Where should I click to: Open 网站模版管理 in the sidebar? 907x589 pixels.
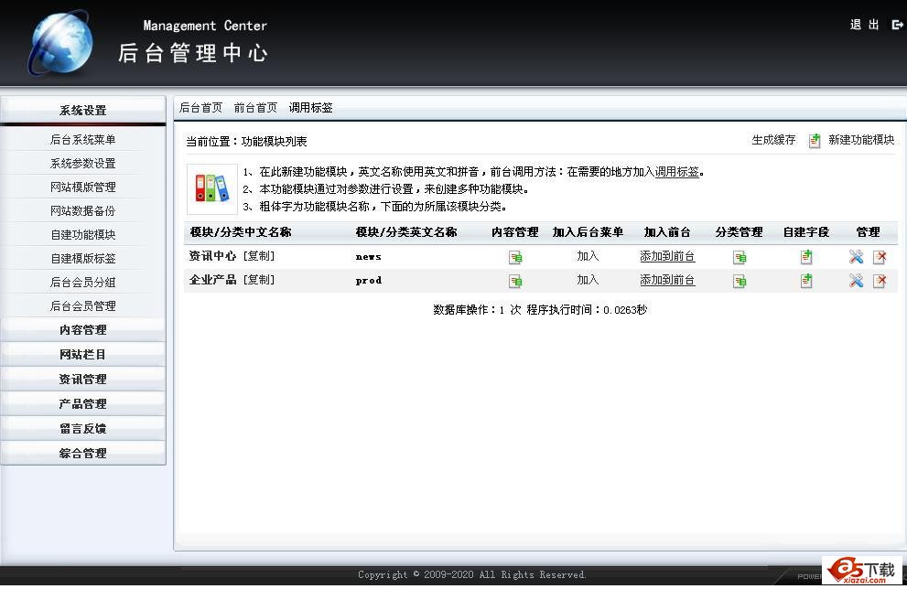(82, 187)
